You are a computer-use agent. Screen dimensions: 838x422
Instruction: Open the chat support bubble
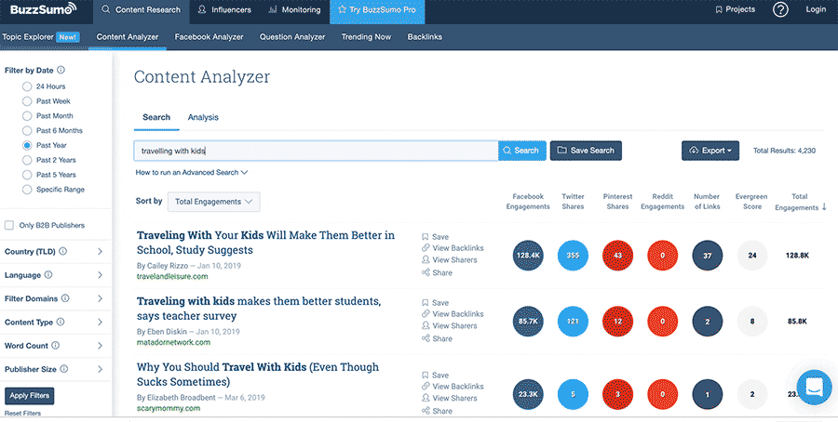tap(814, 388)
